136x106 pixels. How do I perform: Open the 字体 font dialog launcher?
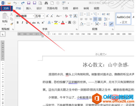click(76, 29)
